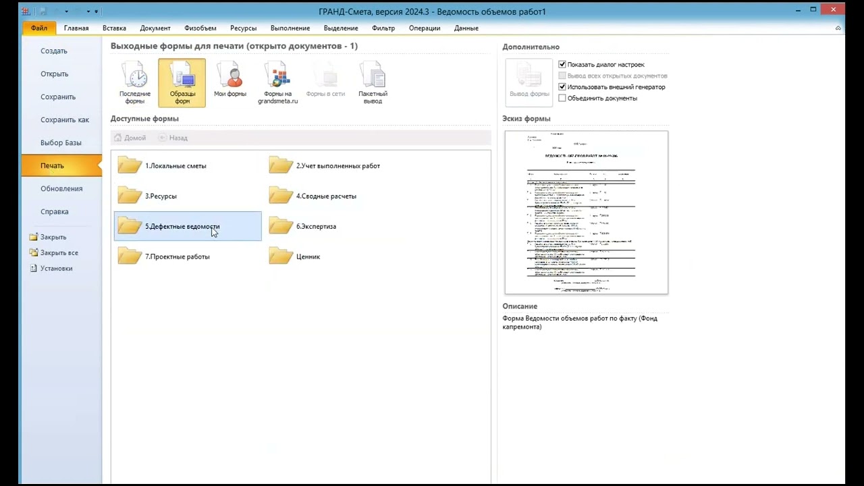The height and width of the screenshot is (486, 864).
Task: Click the ГРАНД-Смета app icon in title bar
Action: (26, 11)
